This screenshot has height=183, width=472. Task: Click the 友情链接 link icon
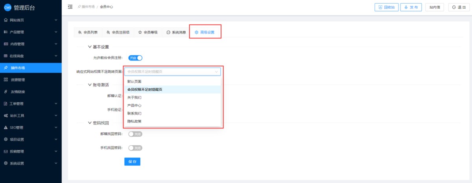(x=6, y=92)
